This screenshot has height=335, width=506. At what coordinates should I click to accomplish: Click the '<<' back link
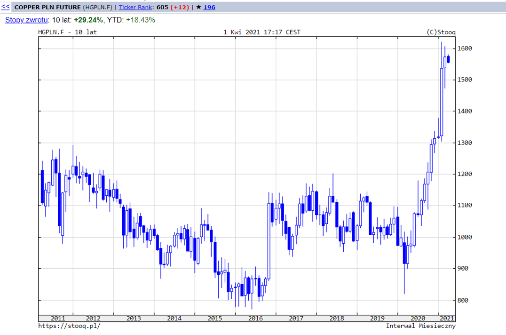tap(6, 7)
